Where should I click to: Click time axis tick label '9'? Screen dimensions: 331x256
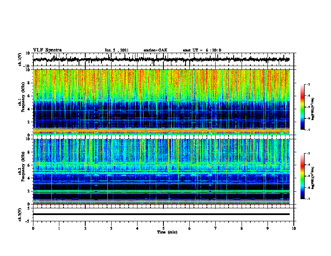(x=267, y=228)
